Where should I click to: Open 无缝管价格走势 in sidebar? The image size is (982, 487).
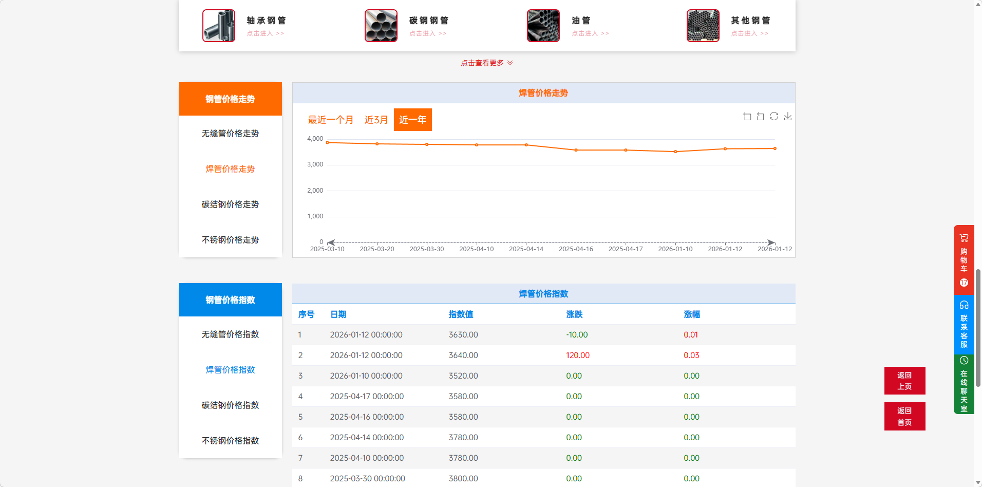230,134
